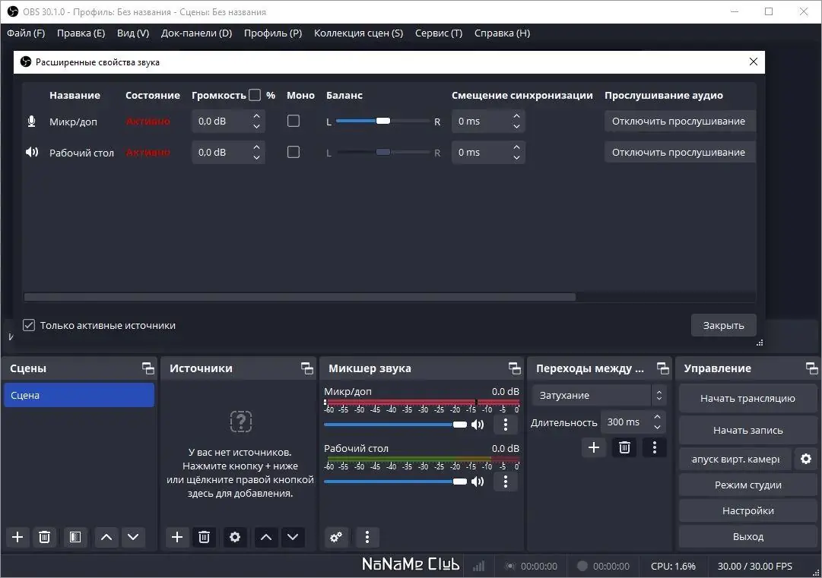Mute the Рабочий стол speaker icon in mixer
Image resolution: width=822 pixels, height=578 pixels.
point(477,482)
